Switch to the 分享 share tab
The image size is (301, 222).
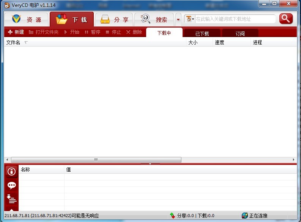point(113,19)
